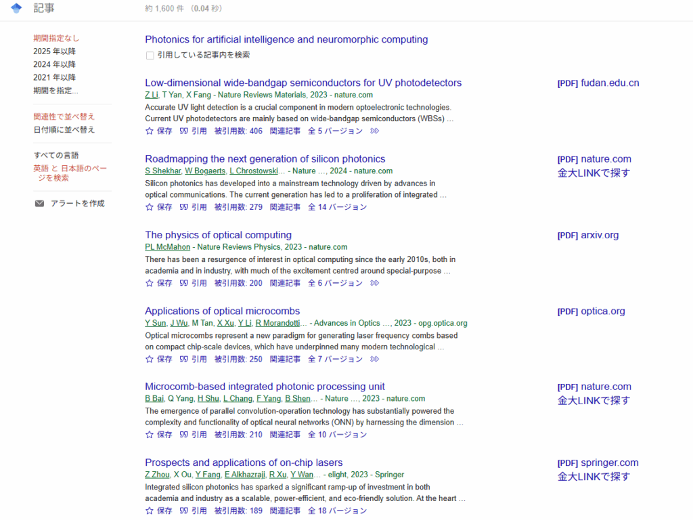
Task: Star the on-chip lasers article
Action: (150, 511)
